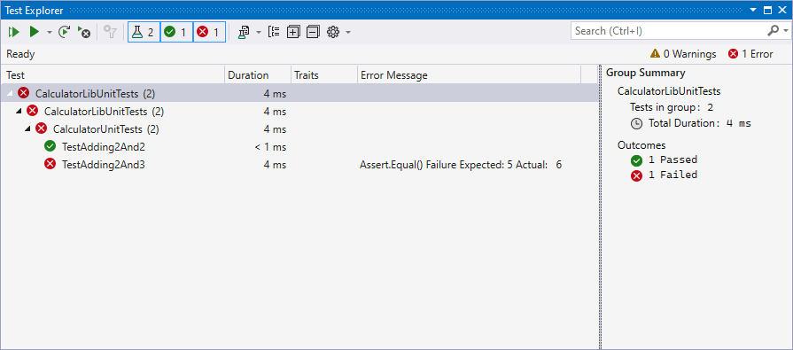Image resolution: width=793 pixels, height=350 pixels.
Task: Click the Outcomes label
Action: (x=641, y=145)
